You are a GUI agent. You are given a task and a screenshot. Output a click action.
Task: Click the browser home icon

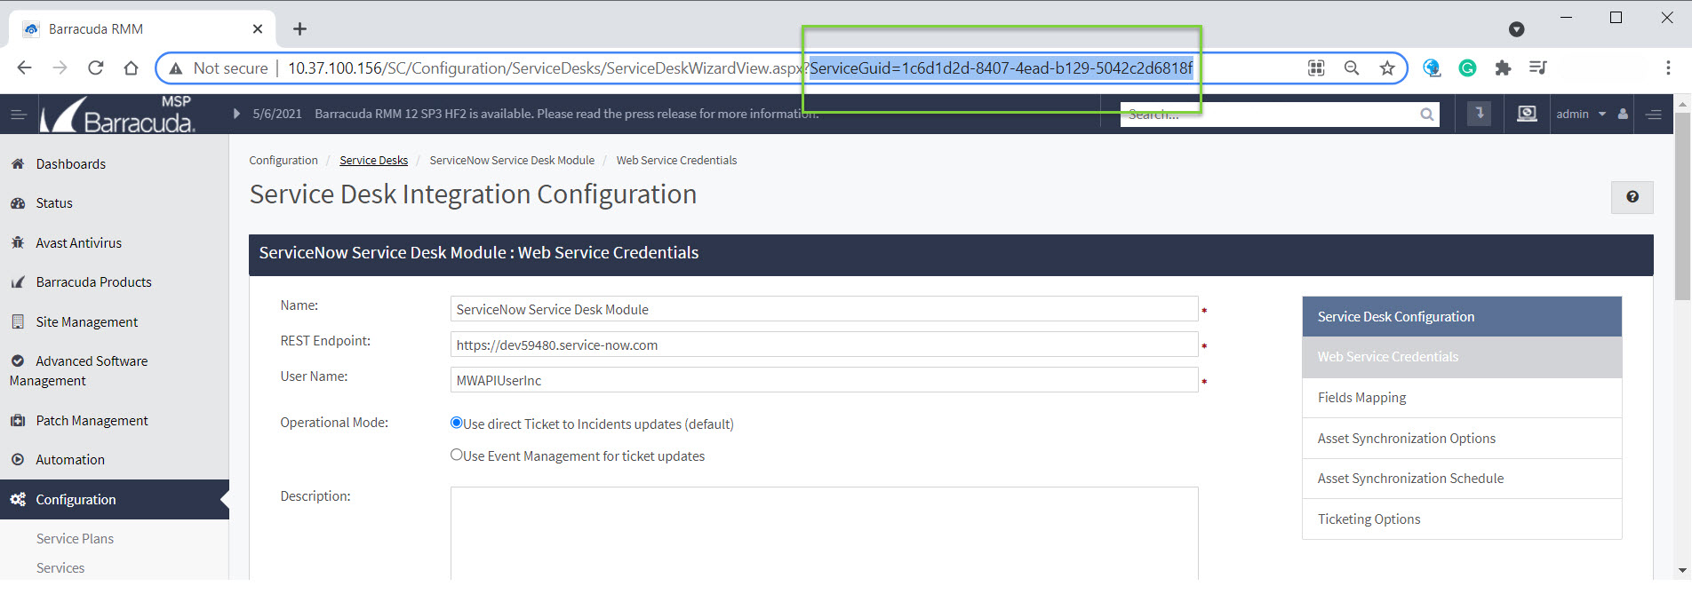pos(131,68)
